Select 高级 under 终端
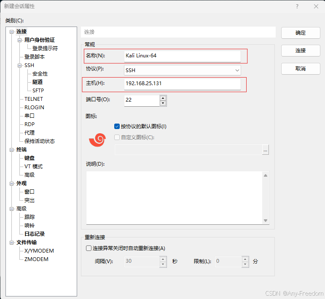The width and height of the screenshot is (325, 299). click(x=30, y=175)
